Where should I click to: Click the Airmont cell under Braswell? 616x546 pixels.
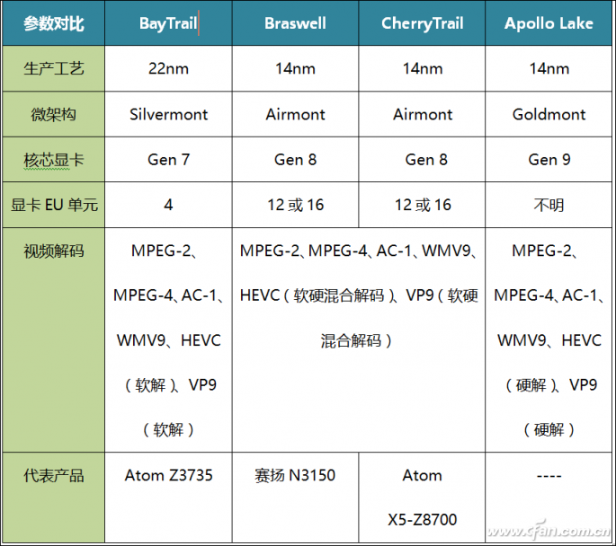pos(295,114)
